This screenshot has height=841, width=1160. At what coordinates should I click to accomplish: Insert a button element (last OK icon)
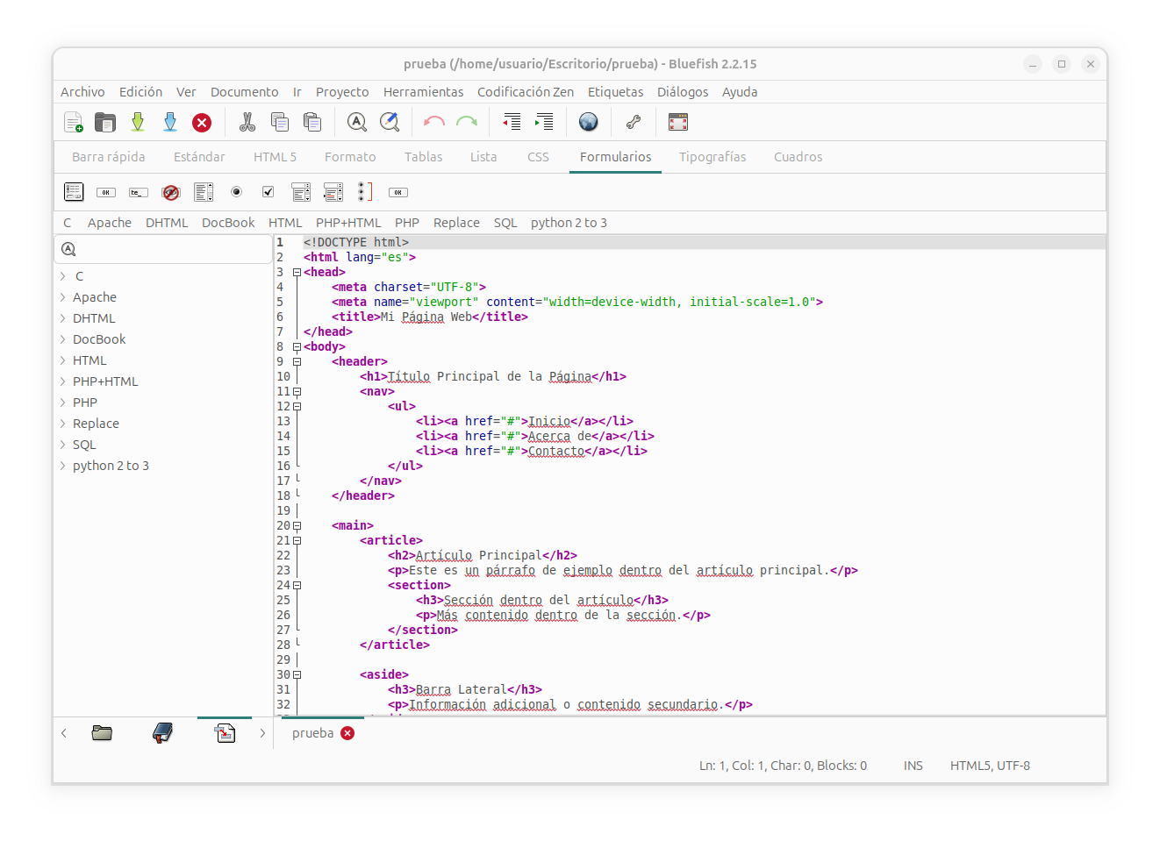398,192
